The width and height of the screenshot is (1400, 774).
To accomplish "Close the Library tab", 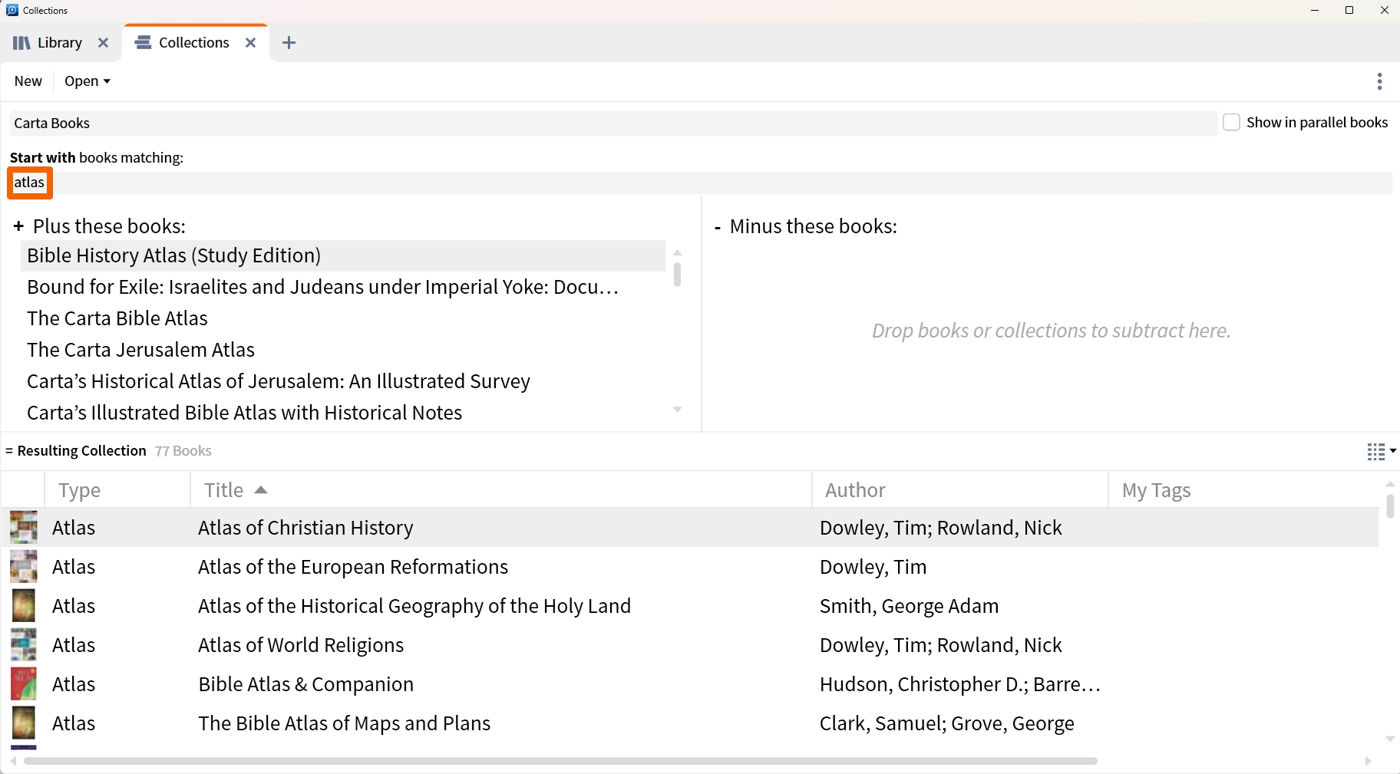I will coord(103,43).
